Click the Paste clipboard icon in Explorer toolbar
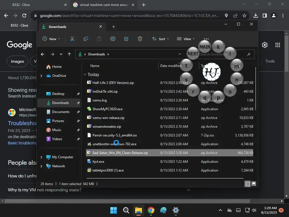The height and width of the screenshot is (217, 289). [99, 39]
